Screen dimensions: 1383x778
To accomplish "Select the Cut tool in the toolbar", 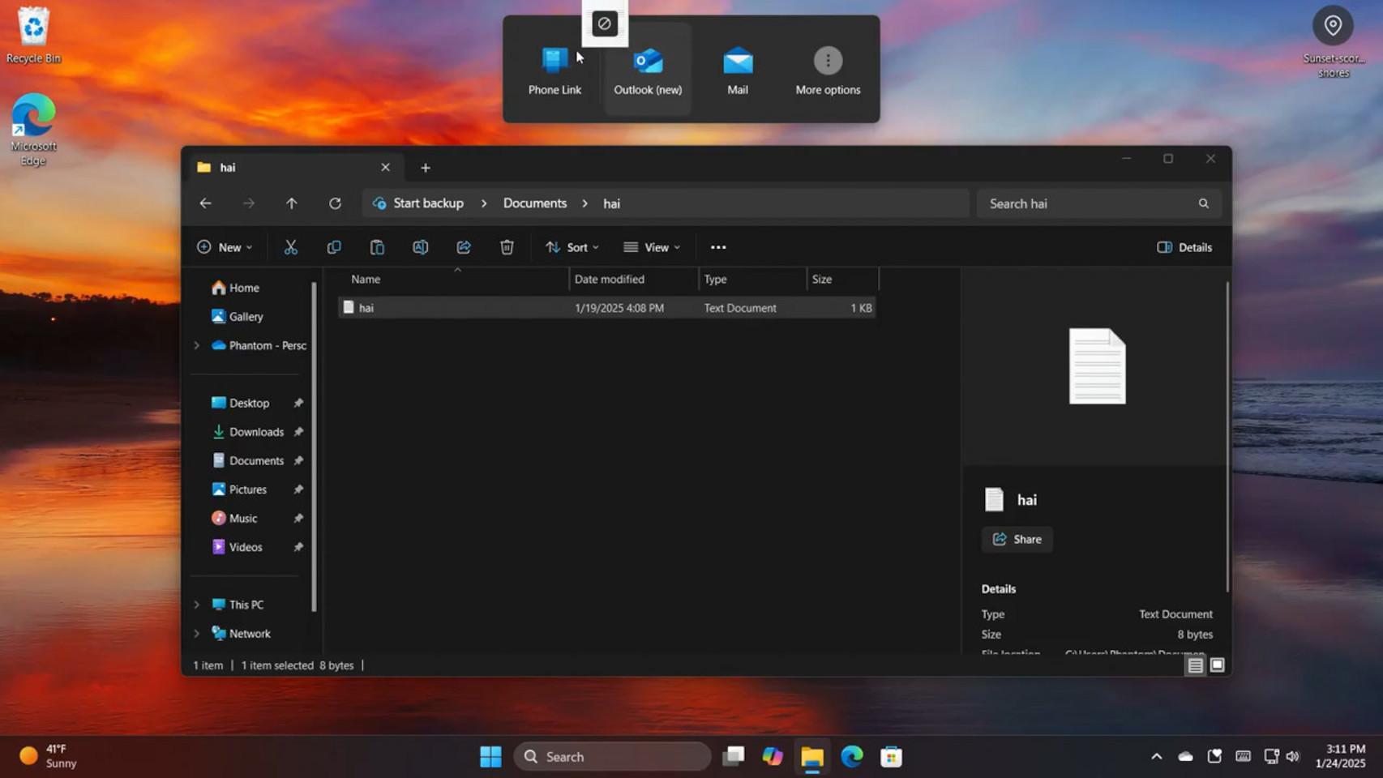I will [290, 247].
